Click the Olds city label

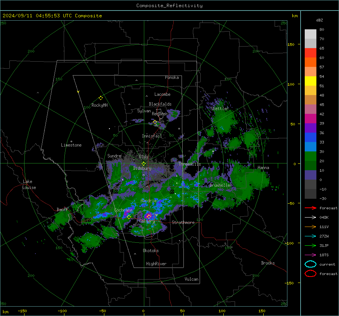[x=144, y=157]
